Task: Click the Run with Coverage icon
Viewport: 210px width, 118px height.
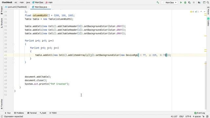Action: click(x=189, y=2)
